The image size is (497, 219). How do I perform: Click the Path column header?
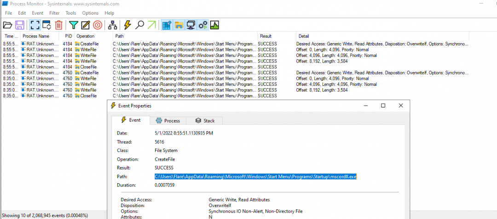pos(185,36)
